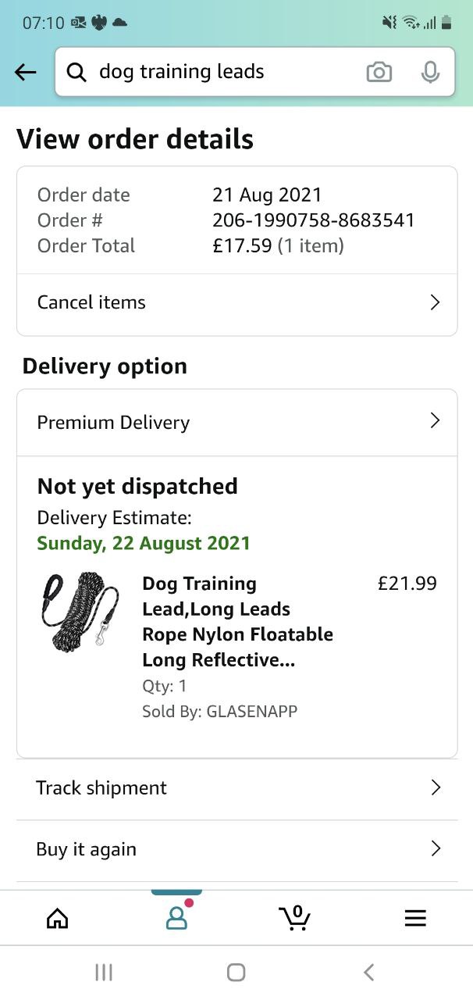
Task: Tap Cancel items option
Action: point(92,302)
